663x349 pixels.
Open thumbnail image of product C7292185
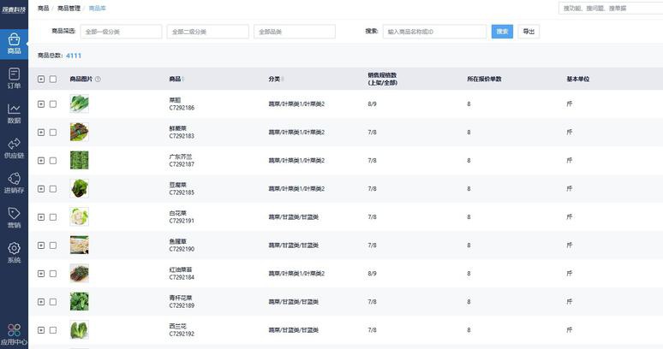click(x=79, y=189)
